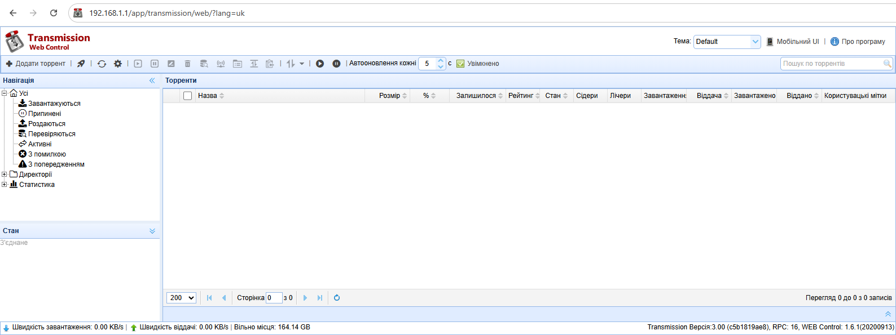Increase the auto-refresh interval stepper
896x335 pixels.
441,61
